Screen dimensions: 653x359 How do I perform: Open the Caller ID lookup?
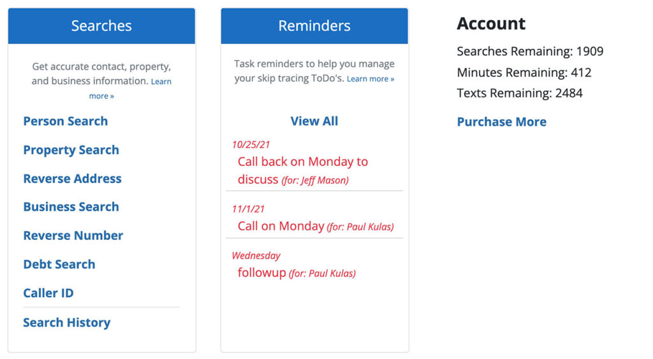tap(48, 293)
